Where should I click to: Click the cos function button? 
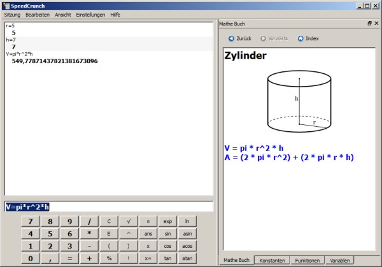click(167, 246)
